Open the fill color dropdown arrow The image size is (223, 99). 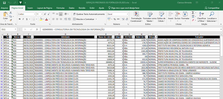44,19
